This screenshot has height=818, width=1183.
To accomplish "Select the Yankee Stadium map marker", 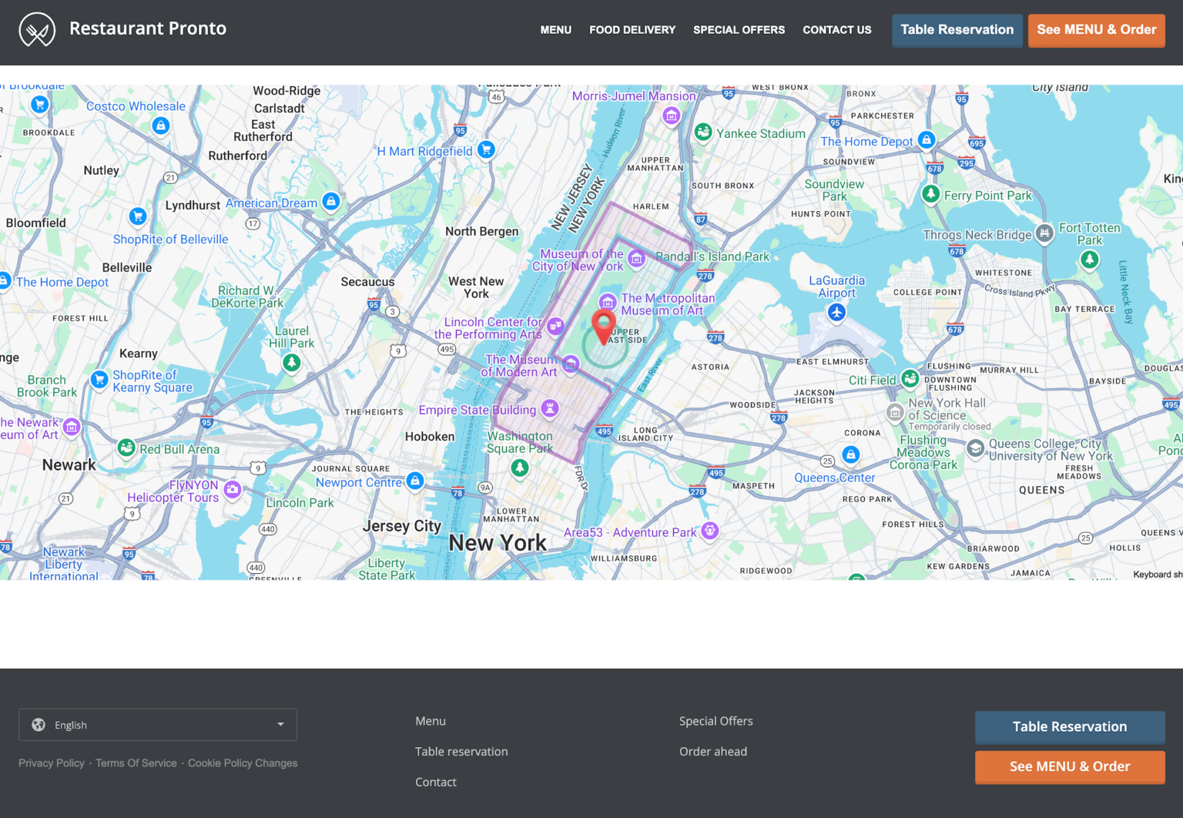I will point(702,132).
